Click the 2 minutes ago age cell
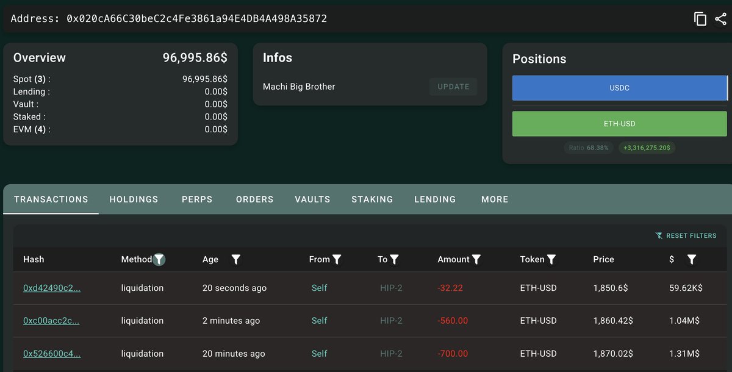The height and width of the screenshot is (372, 732). [x=231, y=321]
